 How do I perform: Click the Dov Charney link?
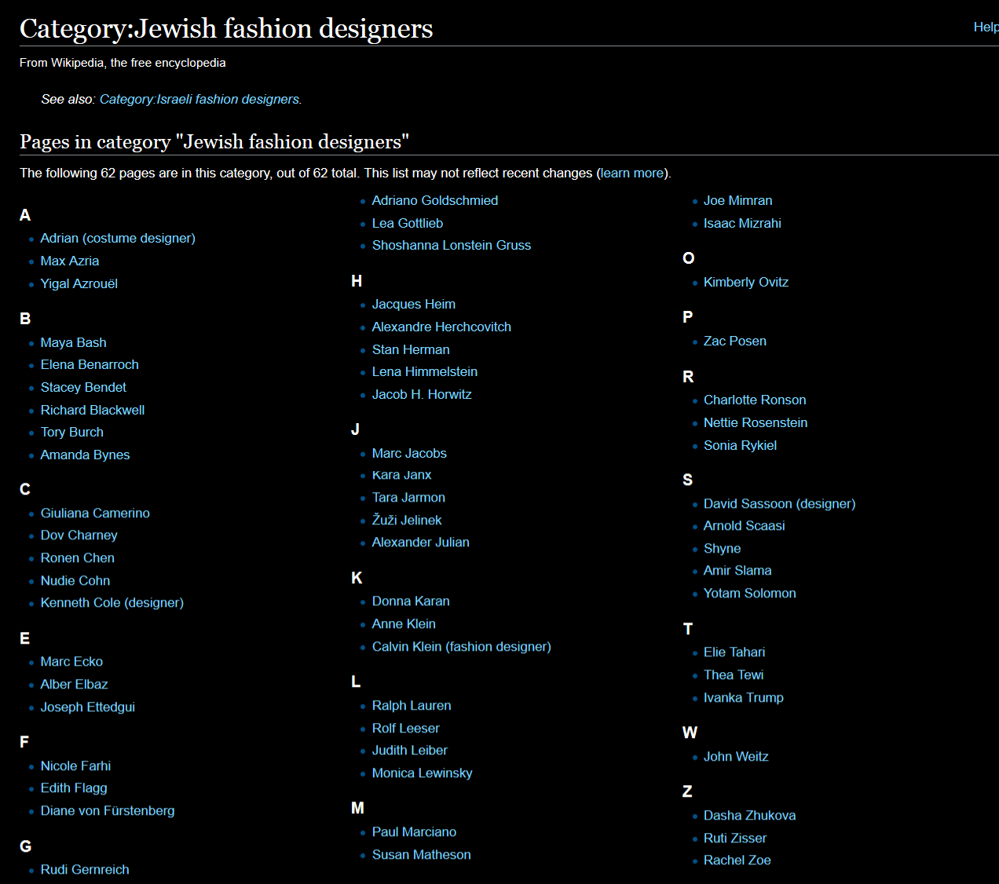pyautogui.click(x=79, y=535)
